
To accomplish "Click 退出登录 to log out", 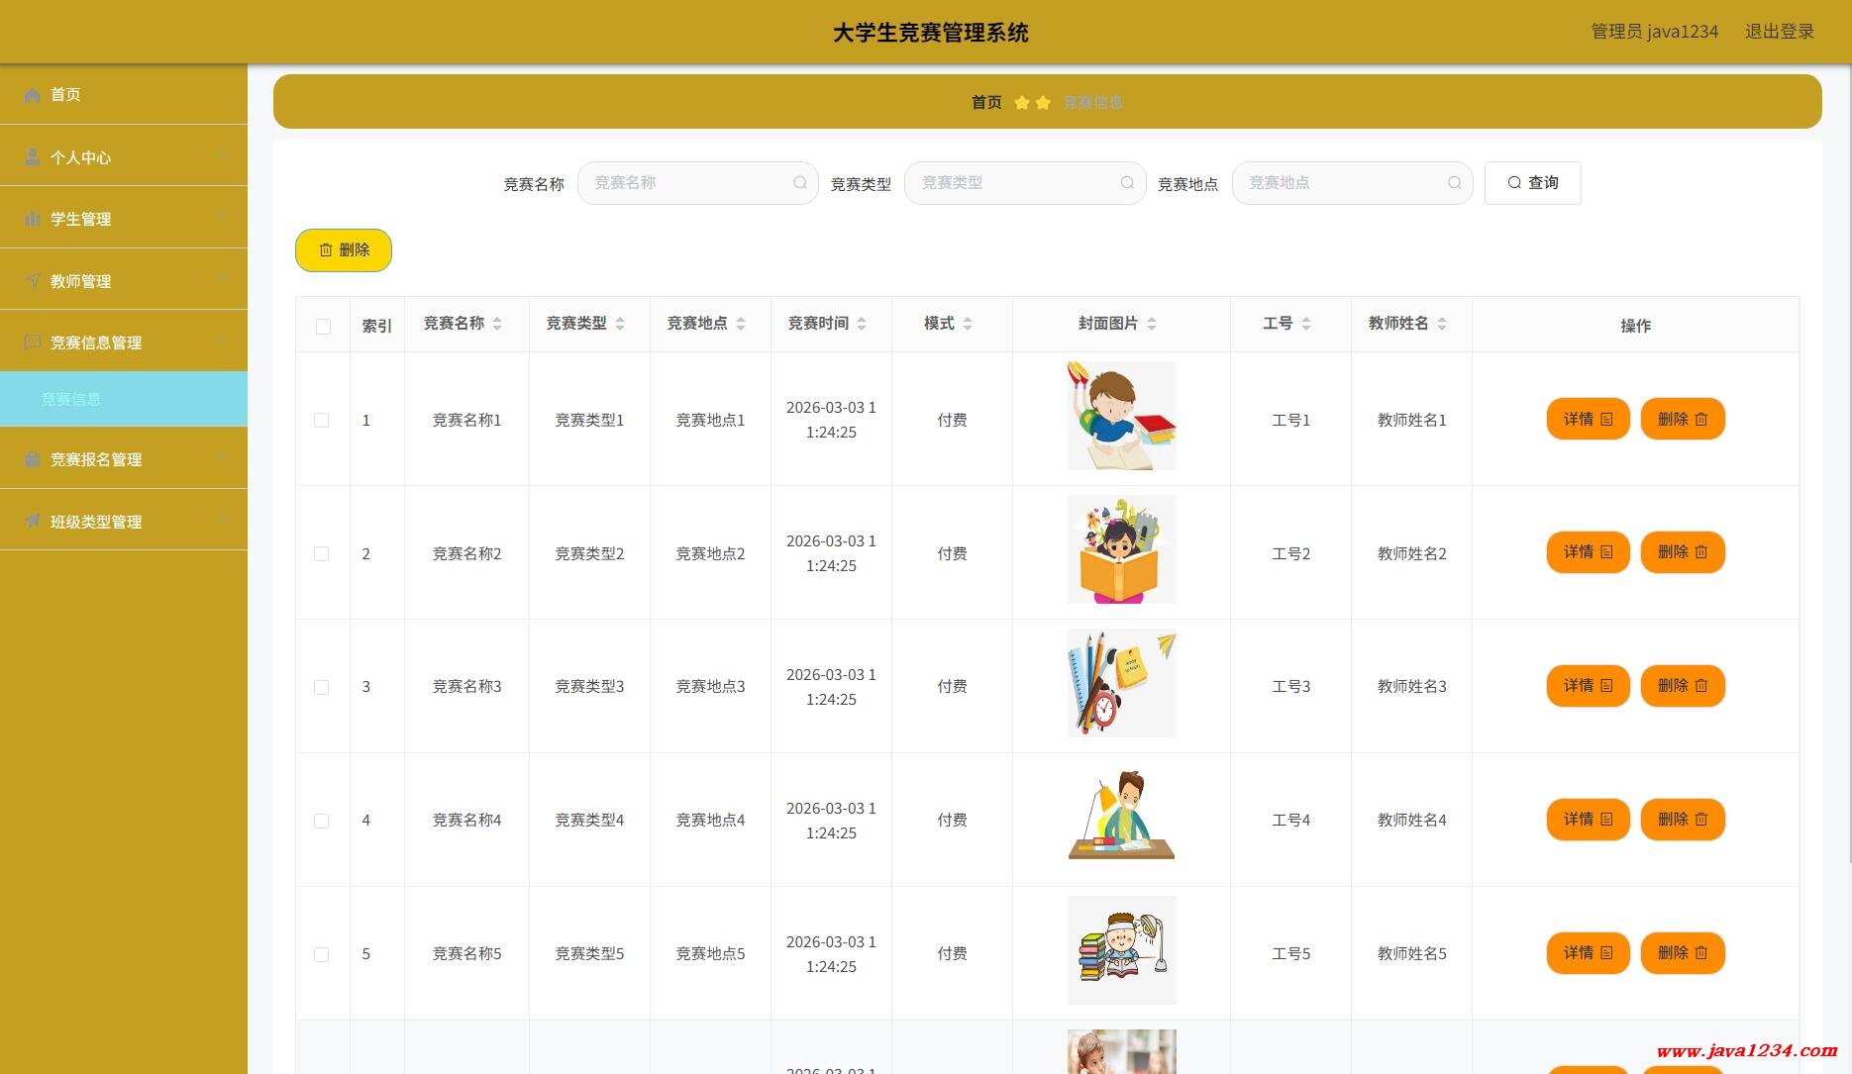I will (1779, 32).
